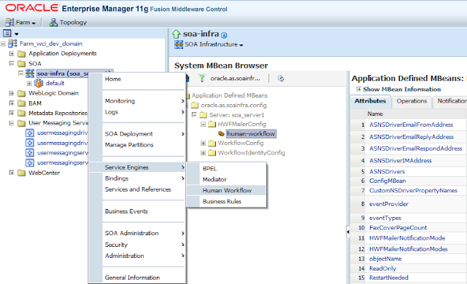Viewport: 467px width, 284px height.
Task: Collapse the HWFMailerConfig node
Action: (203, 125)
